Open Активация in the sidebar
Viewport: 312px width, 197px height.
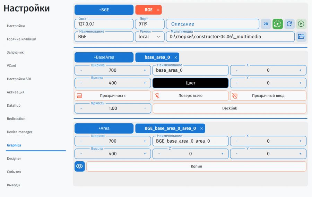(x=16, y=92)
